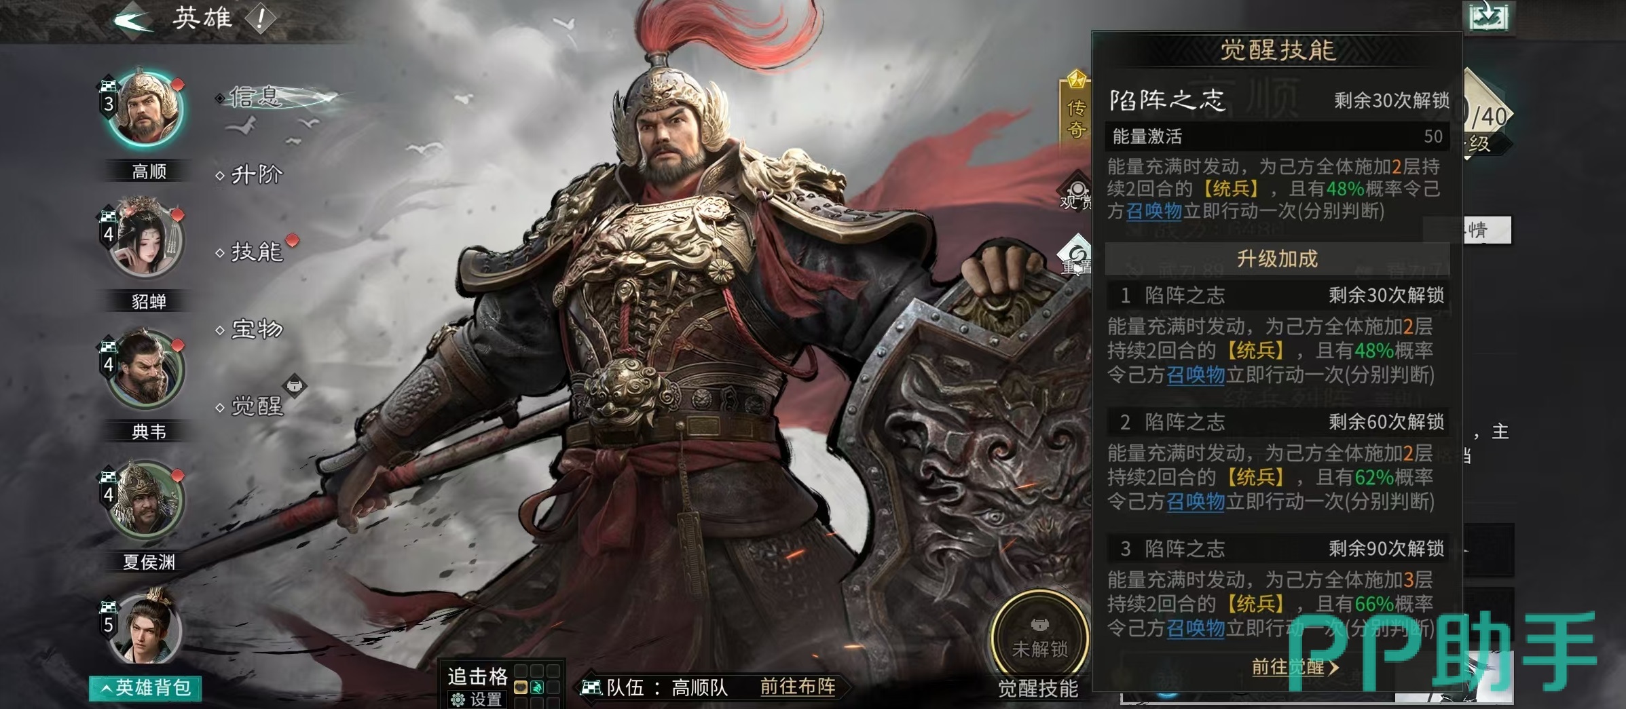Open the 觉醒 tab
The width and height of the screenshot is (1626, 709).
(255, 407)
